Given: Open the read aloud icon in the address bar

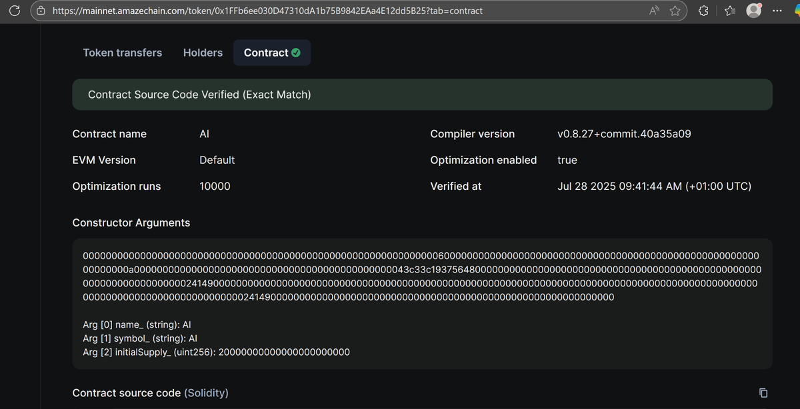Looking at the screenshot, I should pos(655,11).
